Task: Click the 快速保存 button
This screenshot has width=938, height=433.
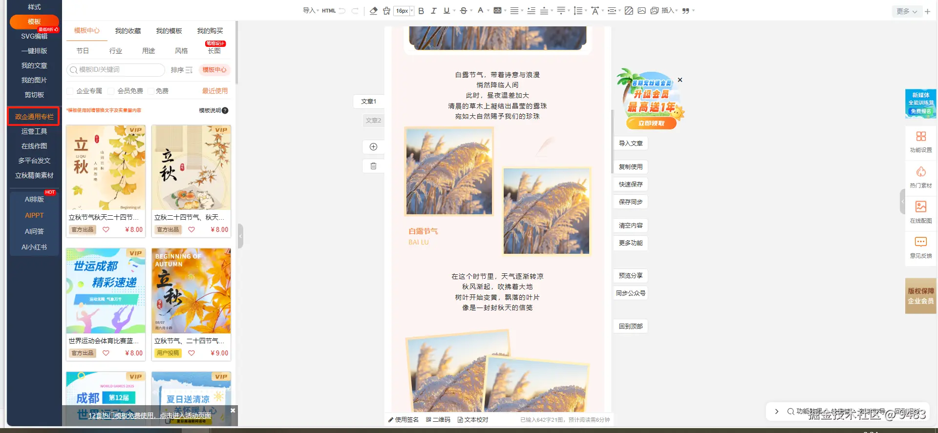Action: click(631, 185)
